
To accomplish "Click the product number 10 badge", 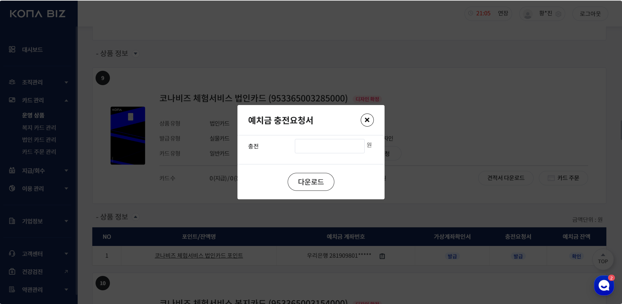I will coord(103,283).
